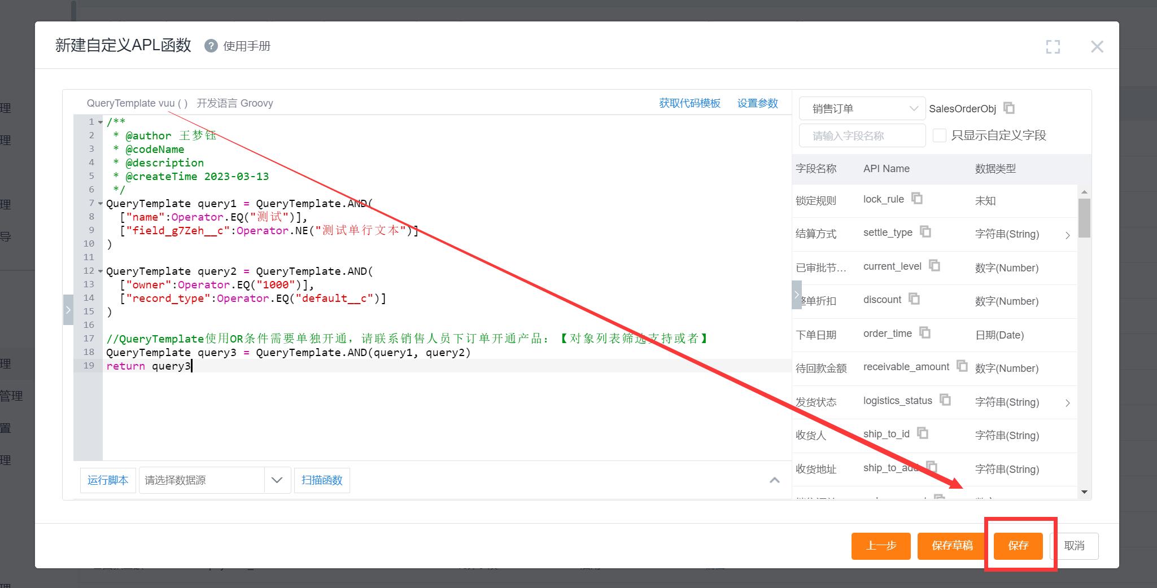1157x588 pixels.
Task: Click the 字段名称 column header
Action: tap(816, 168)
